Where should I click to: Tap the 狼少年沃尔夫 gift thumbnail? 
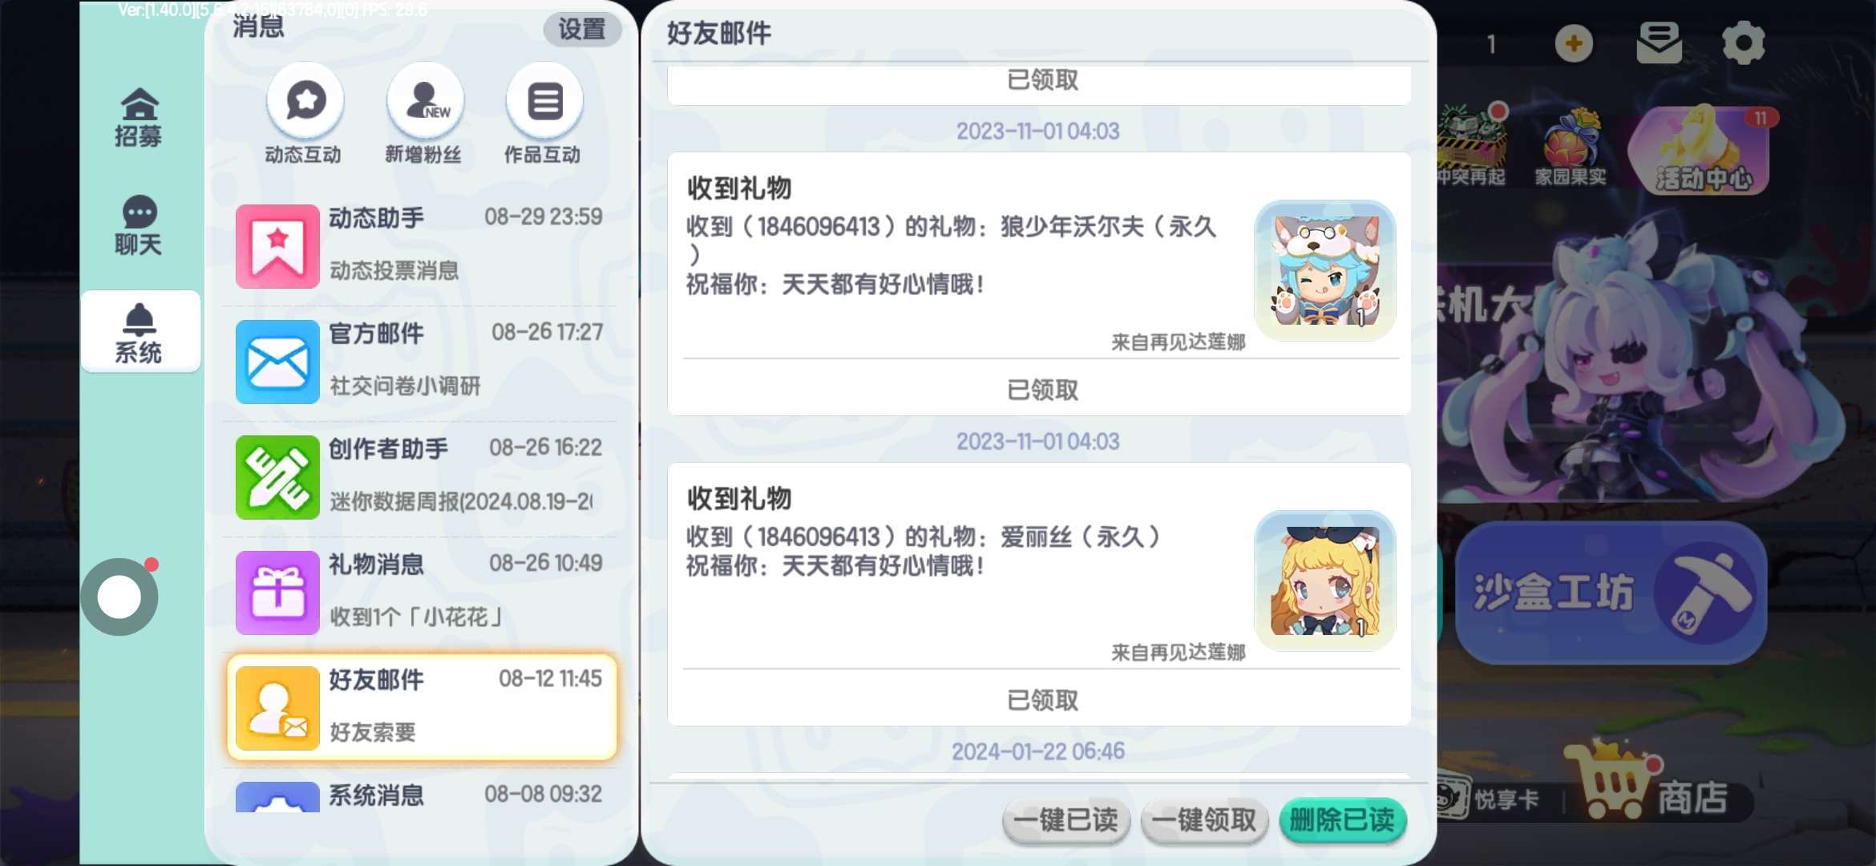click(x=1324, y=270)
